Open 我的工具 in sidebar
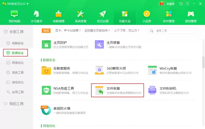 click(16, 104)
